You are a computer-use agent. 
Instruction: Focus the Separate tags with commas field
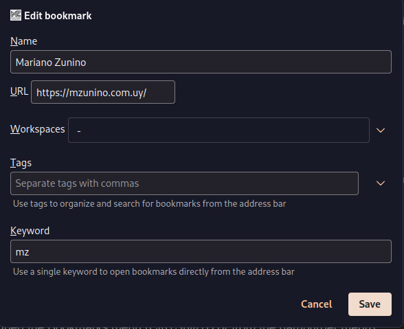click(184, 183)
